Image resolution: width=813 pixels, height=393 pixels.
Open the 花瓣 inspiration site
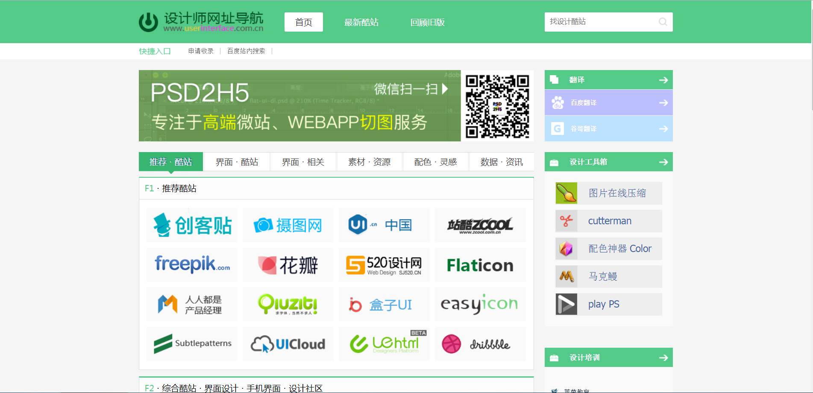pos(288,265)
